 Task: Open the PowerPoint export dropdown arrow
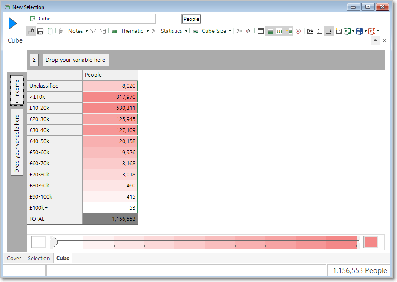coord(378,31)
